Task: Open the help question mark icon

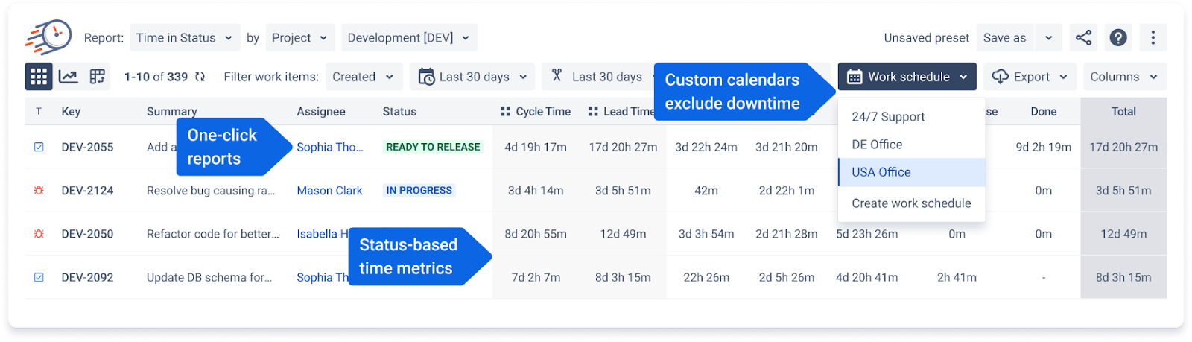Action: (1118, 37)
